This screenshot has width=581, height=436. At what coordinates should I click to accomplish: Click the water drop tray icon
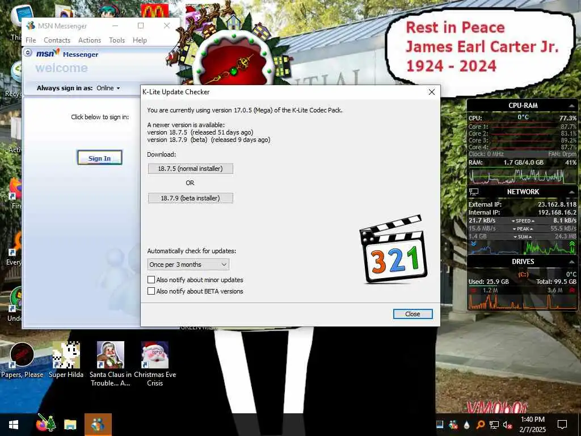pos(466,425)
